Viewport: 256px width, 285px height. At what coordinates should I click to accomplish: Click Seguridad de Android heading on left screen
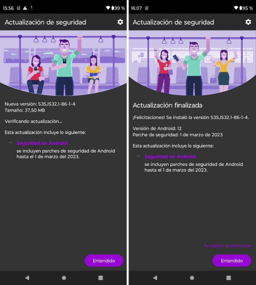pyautogui.click(x=42, y=143)
